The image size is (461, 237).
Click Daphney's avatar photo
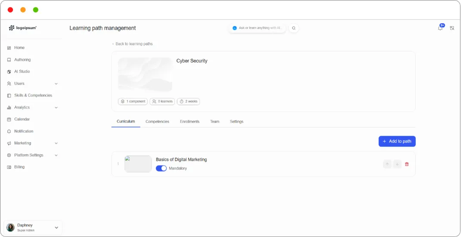click(11, 228)
